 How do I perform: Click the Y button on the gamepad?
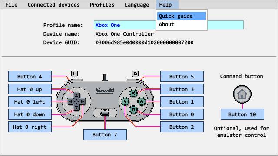(125, 101)
